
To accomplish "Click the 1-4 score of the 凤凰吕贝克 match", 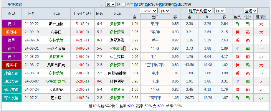I will pos(78,65).
